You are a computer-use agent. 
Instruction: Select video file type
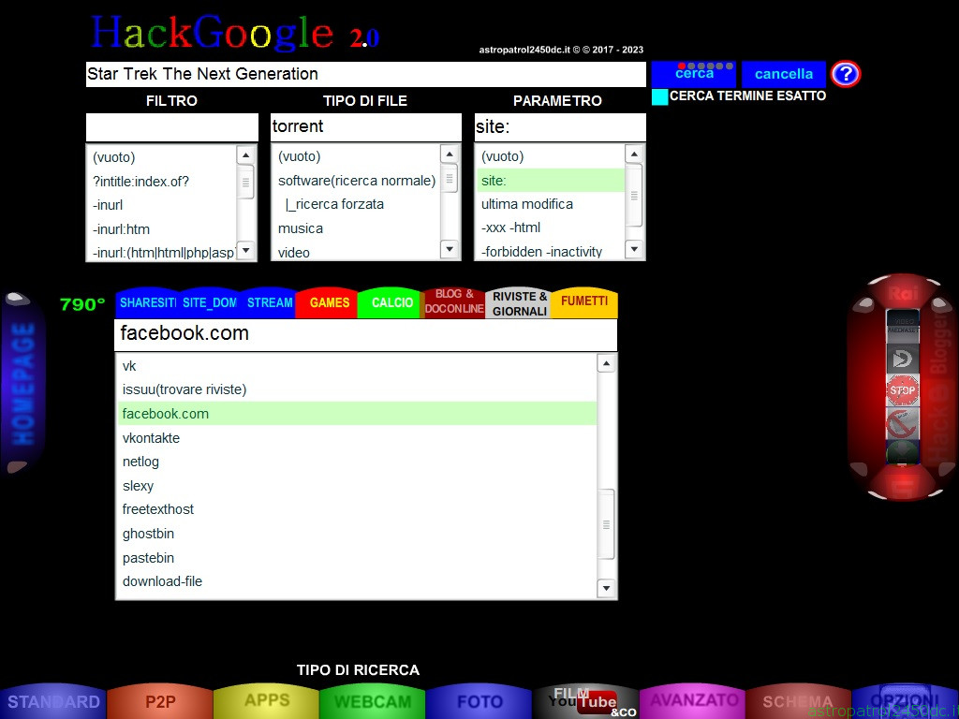tap(357, 252)
